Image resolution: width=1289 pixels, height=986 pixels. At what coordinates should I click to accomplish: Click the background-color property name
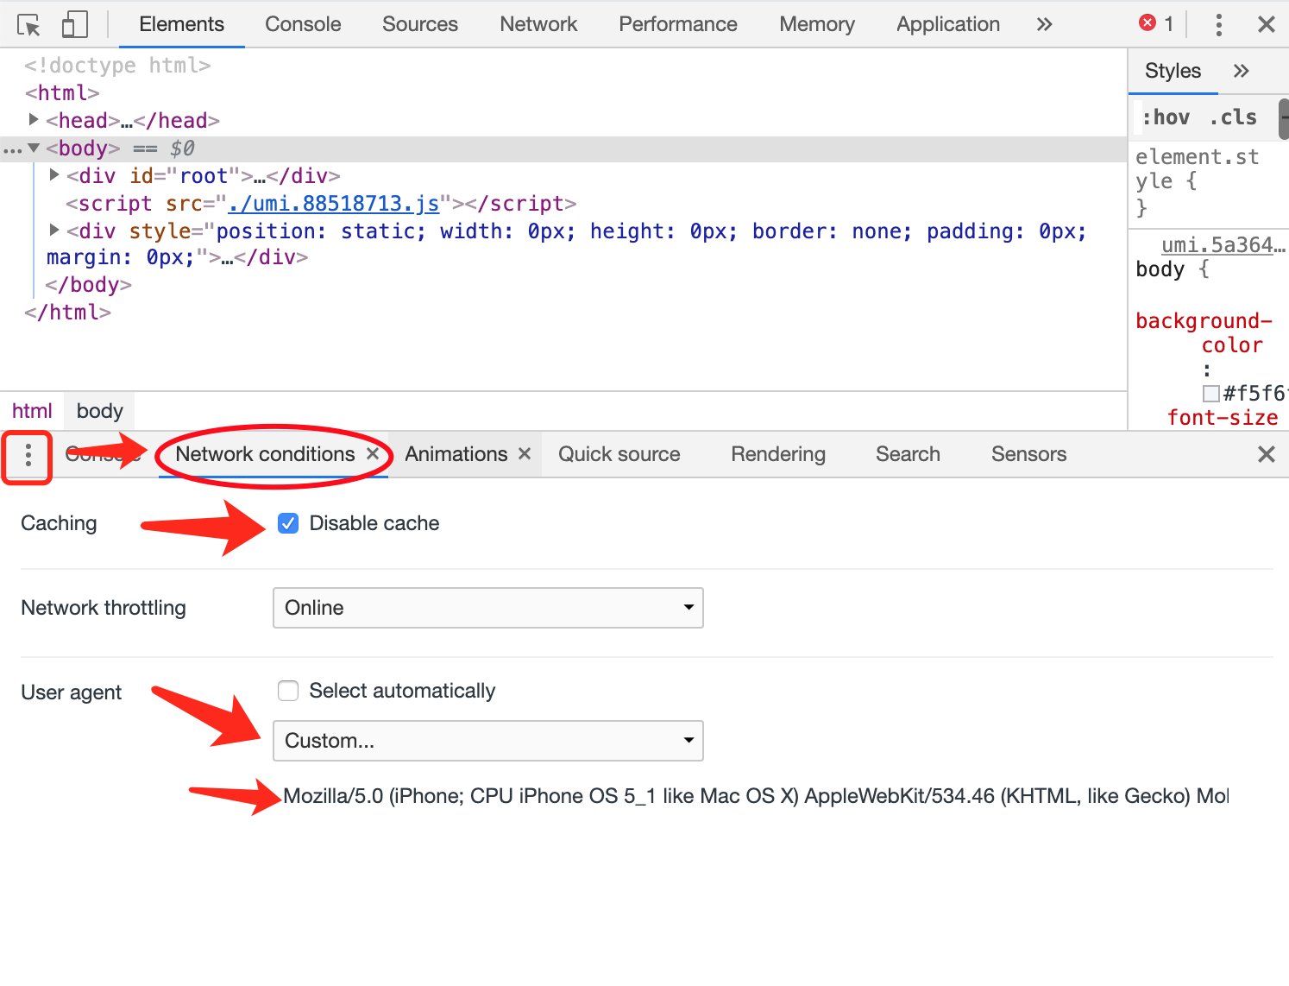coord(1204,333)
